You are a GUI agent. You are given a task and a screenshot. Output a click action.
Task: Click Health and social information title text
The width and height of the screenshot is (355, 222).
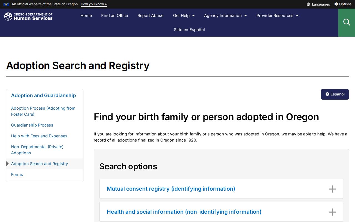tap(184, 212)
